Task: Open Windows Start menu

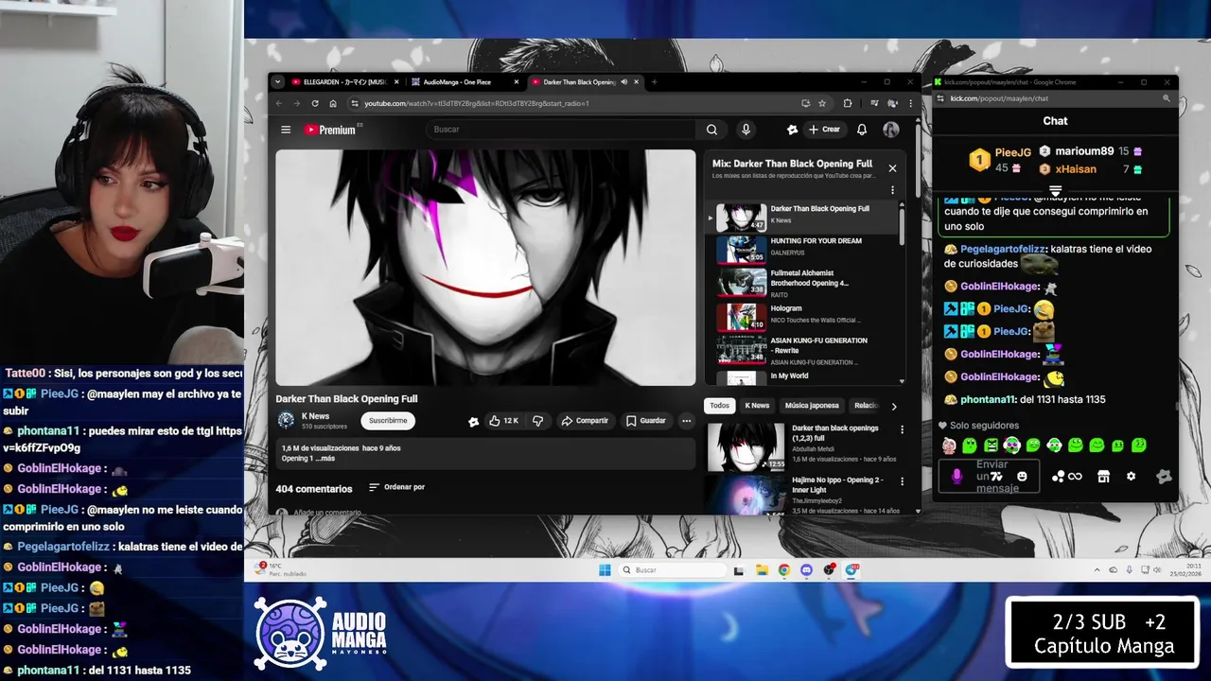Action: pos(605,570)
